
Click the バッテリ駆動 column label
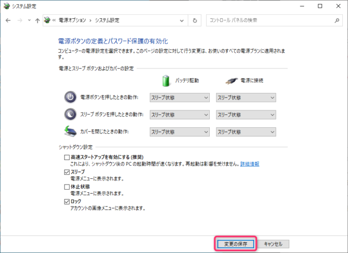[187, 80]
